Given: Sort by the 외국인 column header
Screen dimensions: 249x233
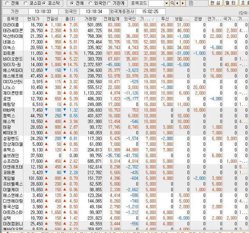Looking at the screenshot, I should point(130,19).
